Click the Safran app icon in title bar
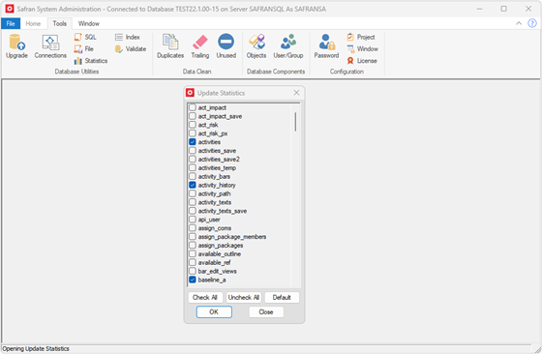Viewport: 542px width, 354px height. point(10,9)
